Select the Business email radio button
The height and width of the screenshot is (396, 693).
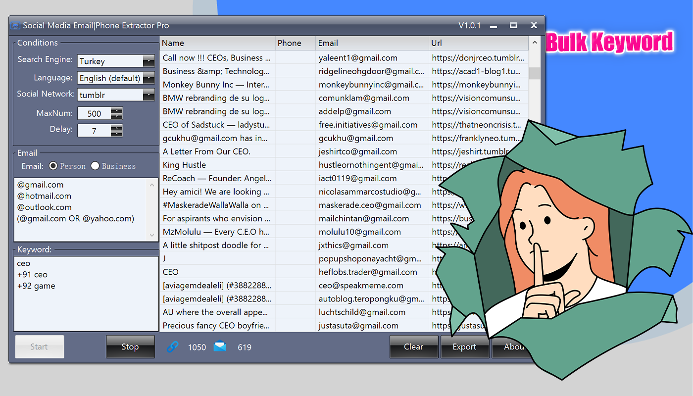95,166
